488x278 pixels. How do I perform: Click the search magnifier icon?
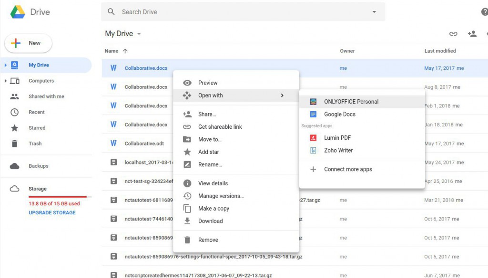click(111, 12)
